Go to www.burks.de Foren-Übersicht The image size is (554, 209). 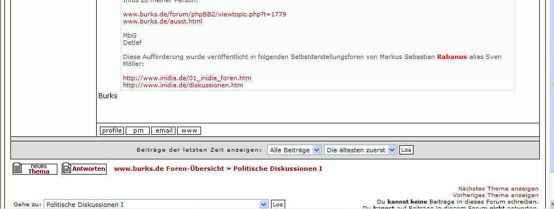[169, 169]
